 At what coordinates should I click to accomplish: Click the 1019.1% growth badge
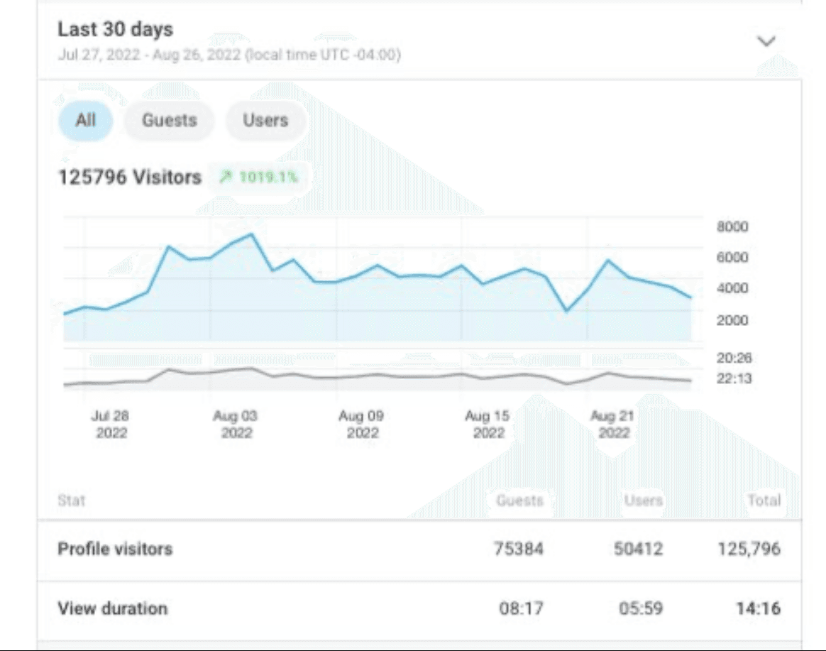pos(258,177)
